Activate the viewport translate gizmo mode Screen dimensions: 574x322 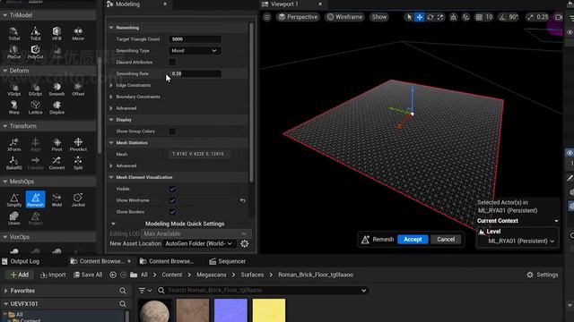click(x=420, y=17)
